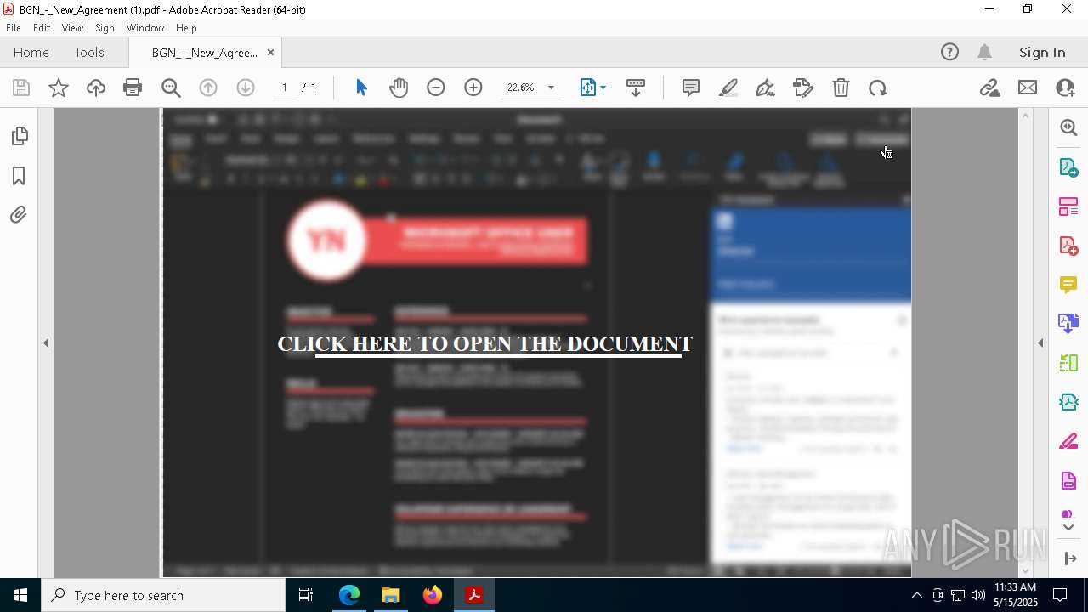The height and width of the screenshot is (612, 1088).
Task: Switch to the Home tab
Action: (31, 52)
